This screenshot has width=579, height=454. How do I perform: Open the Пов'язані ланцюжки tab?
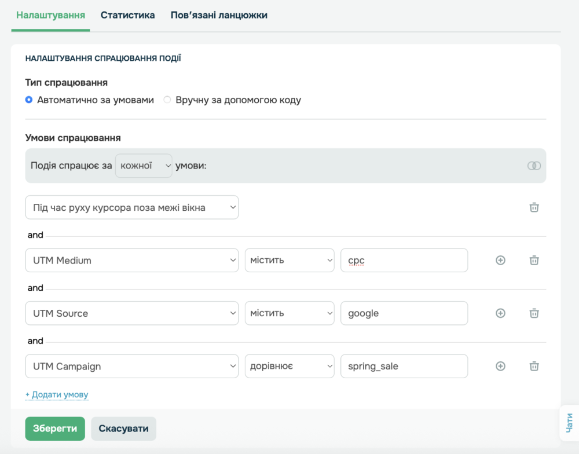219,15
